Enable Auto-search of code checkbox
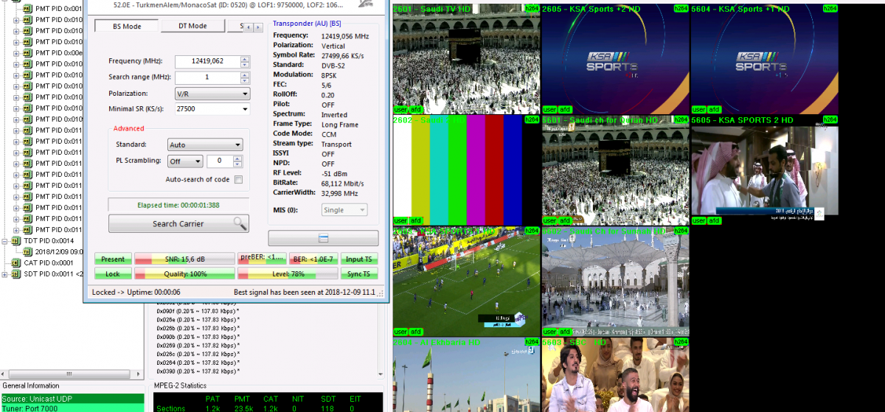This screenshot has width=885, height=412. click(x=238, y=179)
